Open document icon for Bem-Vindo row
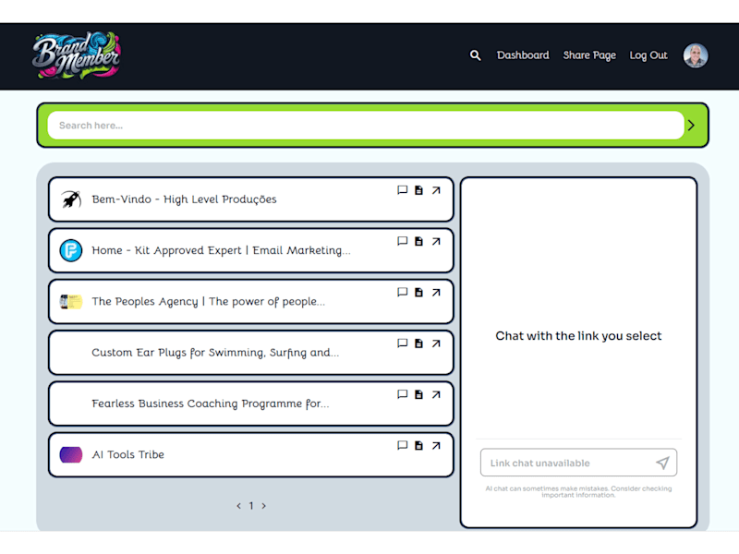Screen dimensions: 739x554 pyautogui.click(x=418, y=190)
